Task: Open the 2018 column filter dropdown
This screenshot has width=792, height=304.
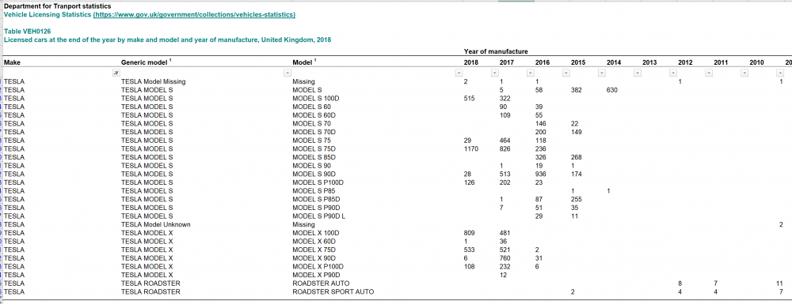Action: [494, 73]
